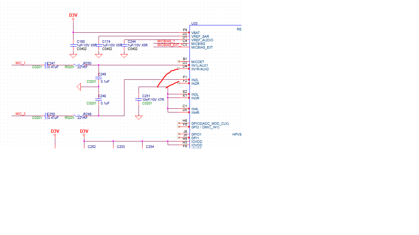Select the C251 capacitor symbol
Viewport: 419px width, 235px height.
coord(139,99)
